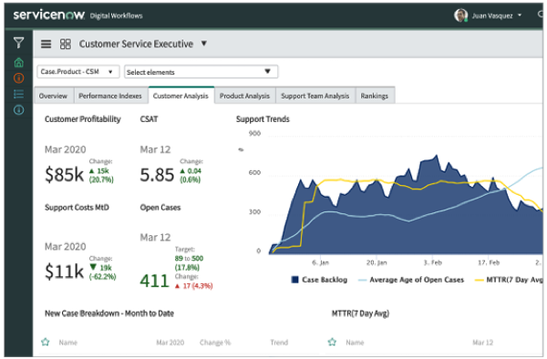Viewport: 547px width, 359px height.
Task: Click the $11k Support Costs MtD value
Action: click(x=65, y=272)
